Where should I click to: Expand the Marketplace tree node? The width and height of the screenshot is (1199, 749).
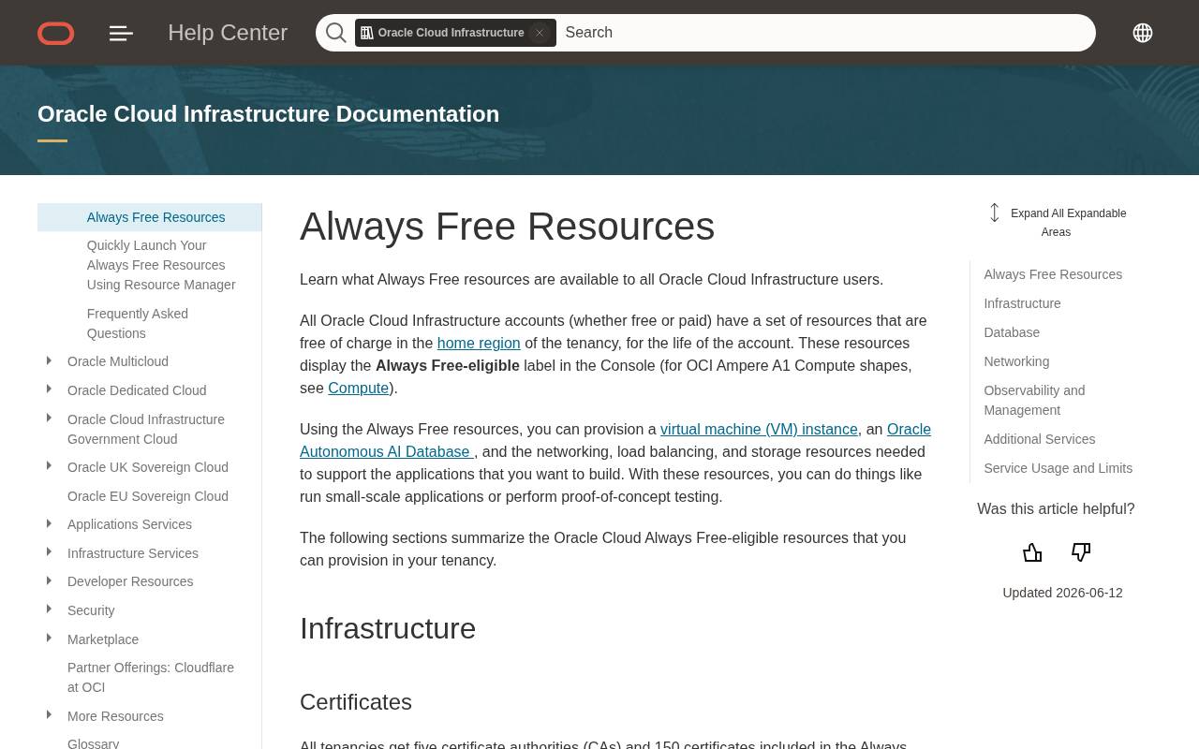pos(49,639)
